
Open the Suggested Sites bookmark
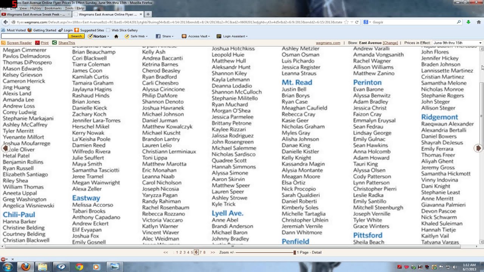click(x=89, y=30)
